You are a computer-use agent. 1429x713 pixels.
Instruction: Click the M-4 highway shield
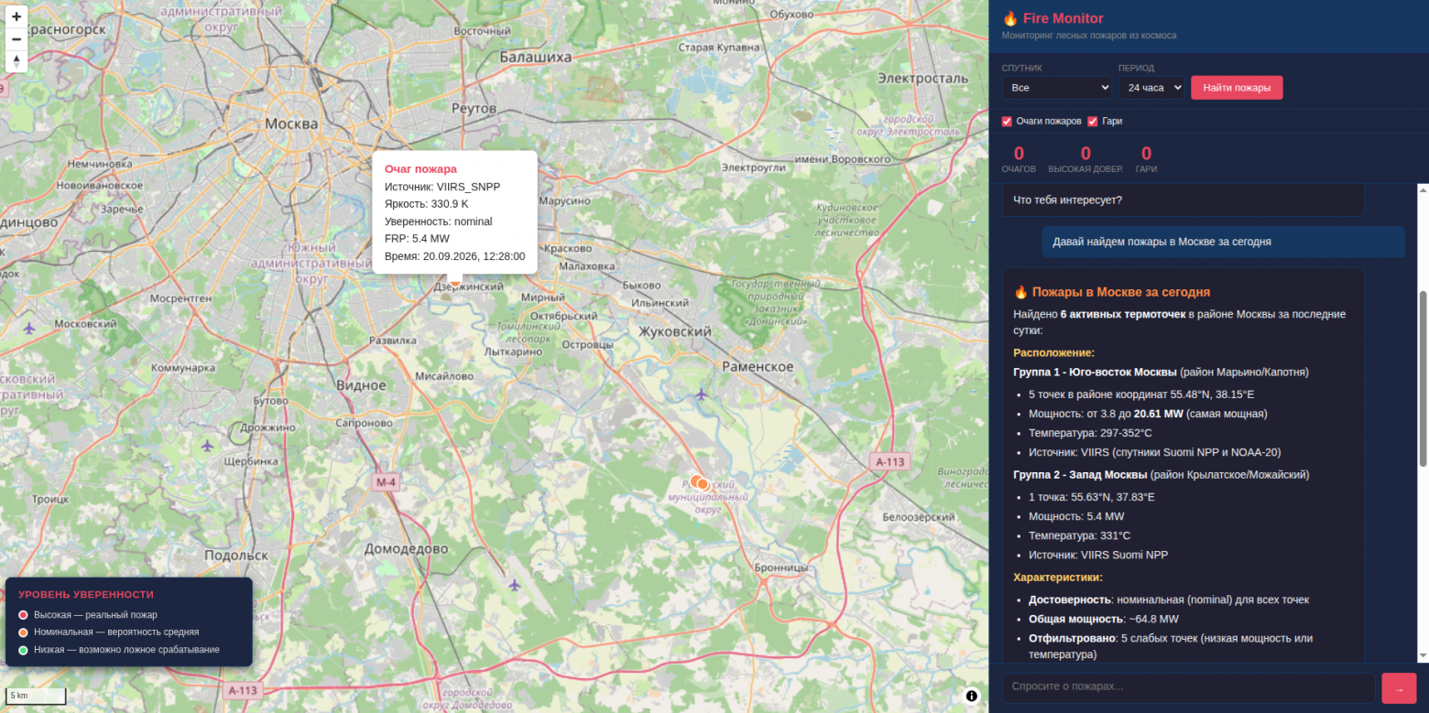[387, 482]
